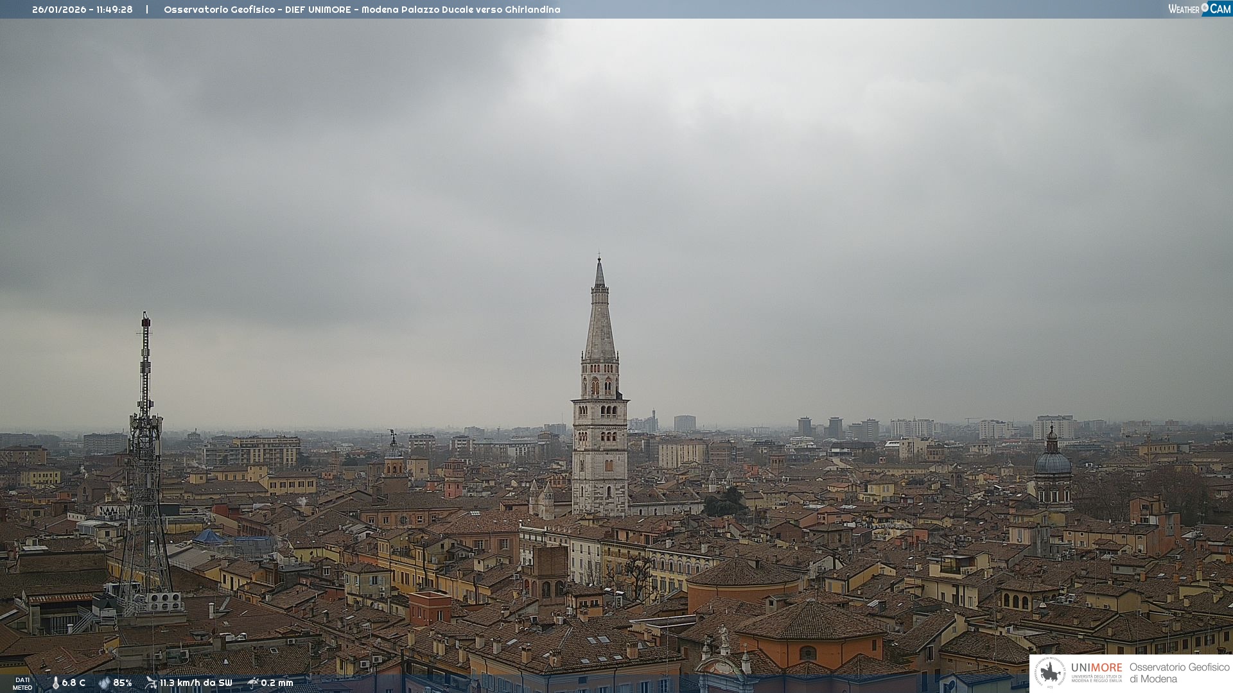
Task: Click the rain umbrella precipitation icon
Action: tap(253, 683)
